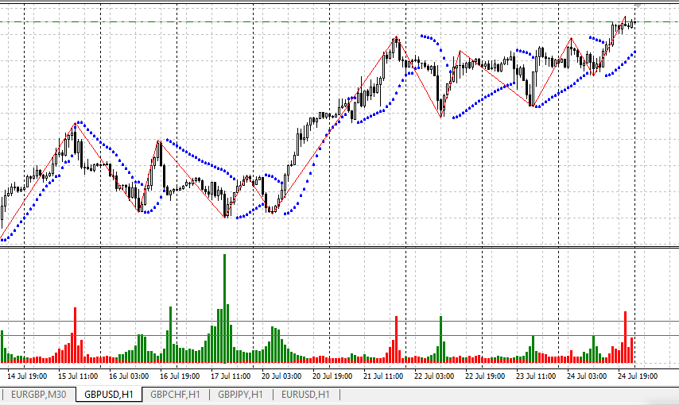Click the 15 Jul 11:00 time label
Screen dimensions: 679x405
tap(78, 376)
